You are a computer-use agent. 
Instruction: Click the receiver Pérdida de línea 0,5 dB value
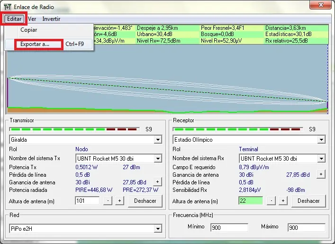[x=246, y=182]
